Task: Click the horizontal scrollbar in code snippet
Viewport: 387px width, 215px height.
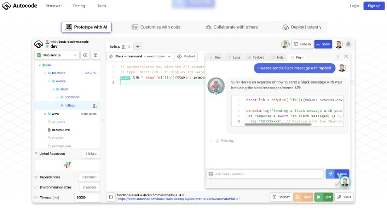Action: point(278,125)
